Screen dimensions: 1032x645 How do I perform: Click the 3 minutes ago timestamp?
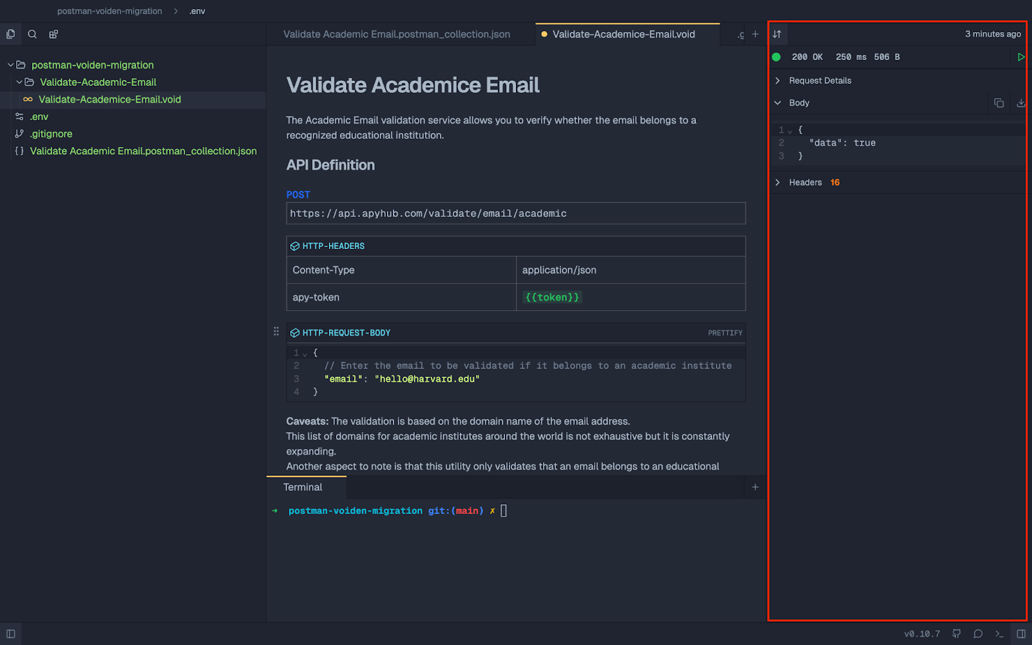(x=993, y=34)
